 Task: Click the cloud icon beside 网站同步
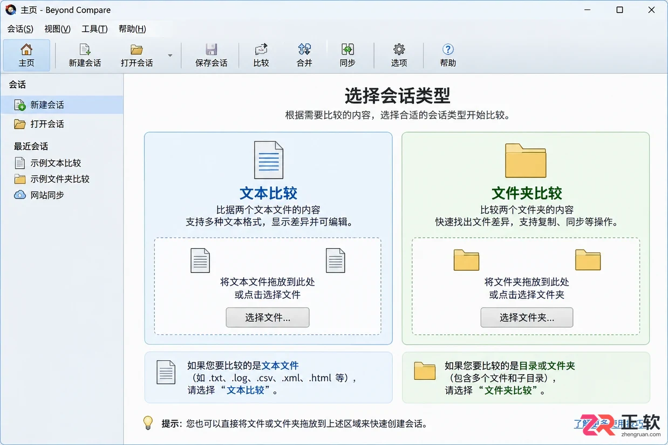tap(20, 195)
